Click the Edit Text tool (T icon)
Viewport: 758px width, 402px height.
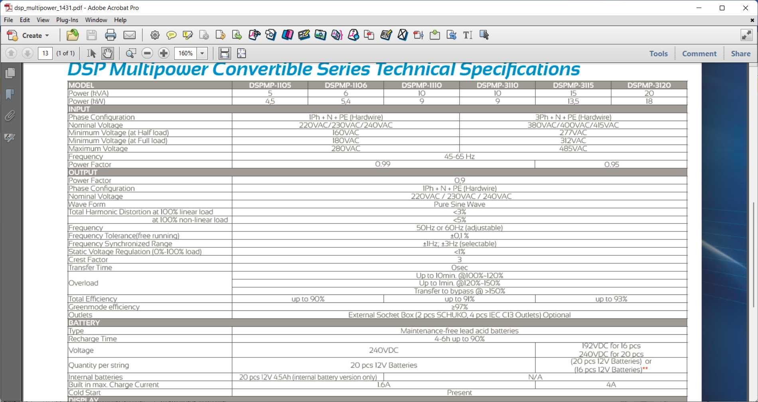(x=468, y=35)
